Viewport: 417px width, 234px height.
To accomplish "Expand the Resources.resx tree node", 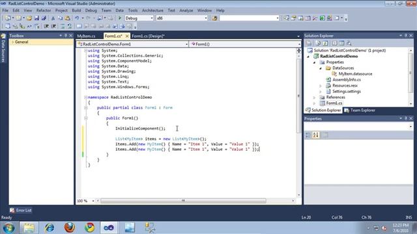I will point(321,86).
